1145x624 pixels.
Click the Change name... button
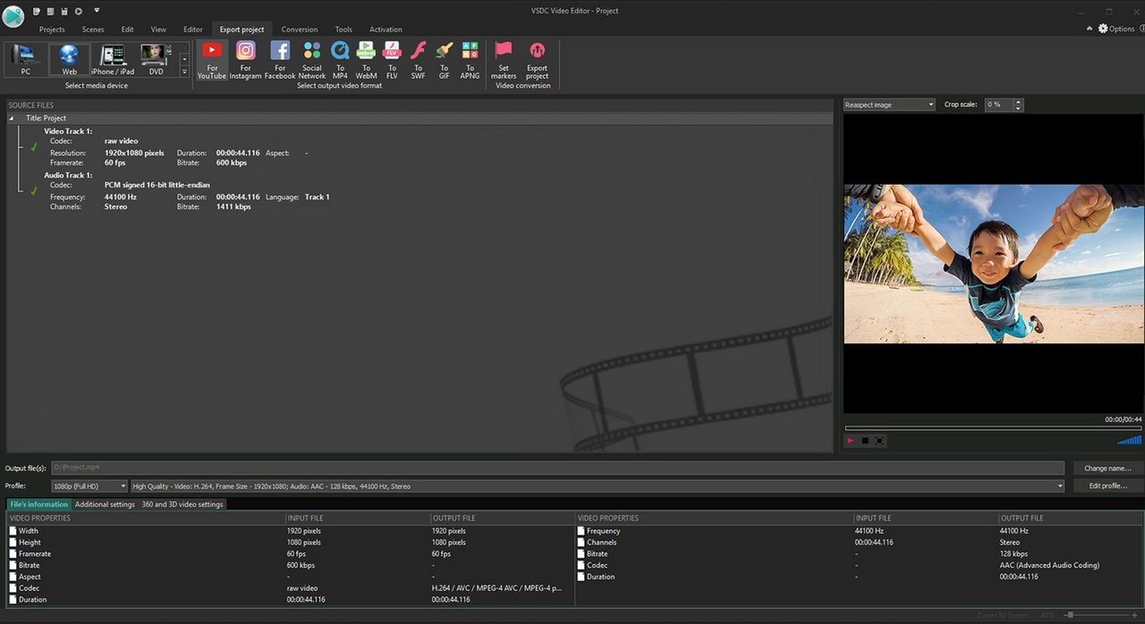1107,468
